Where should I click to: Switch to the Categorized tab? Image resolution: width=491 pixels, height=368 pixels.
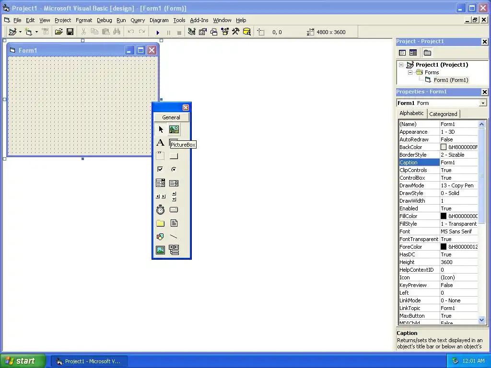point(443,114)
